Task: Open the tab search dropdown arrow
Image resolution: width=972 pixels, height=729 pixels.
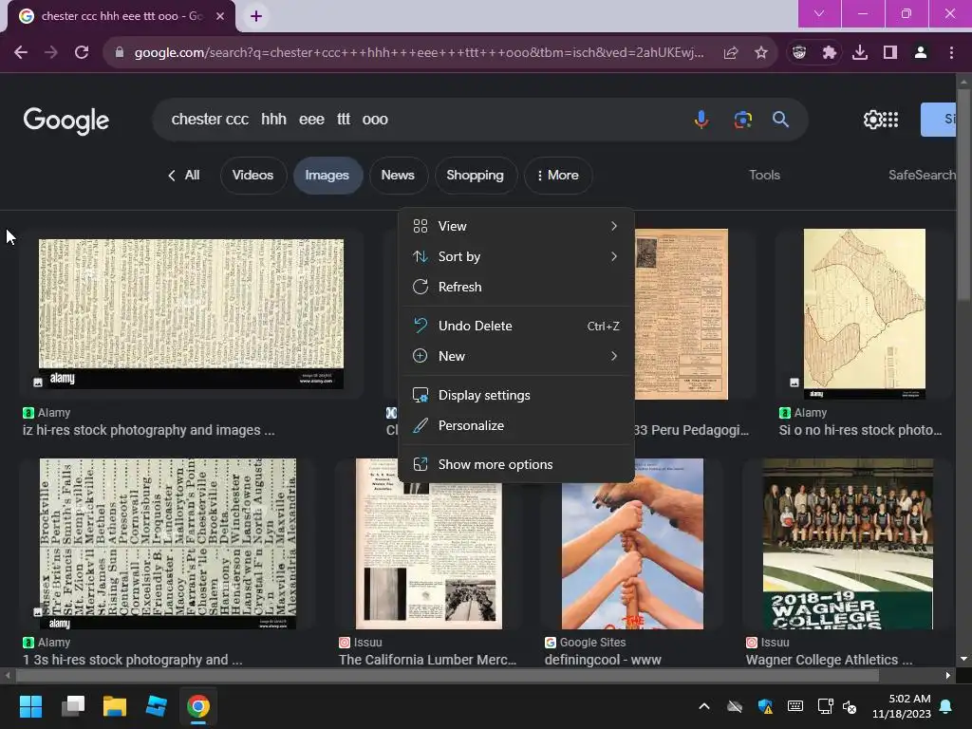Action: [x=819, y=13]
